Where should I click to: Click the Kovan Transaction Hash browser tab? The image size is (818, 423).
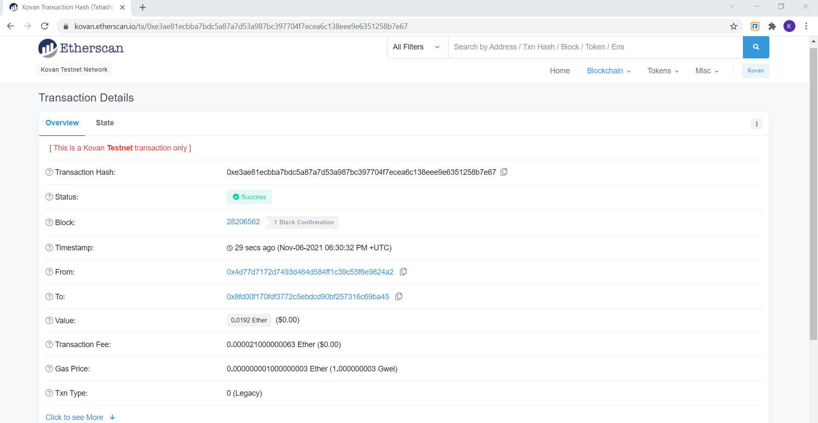coord(67,7)
